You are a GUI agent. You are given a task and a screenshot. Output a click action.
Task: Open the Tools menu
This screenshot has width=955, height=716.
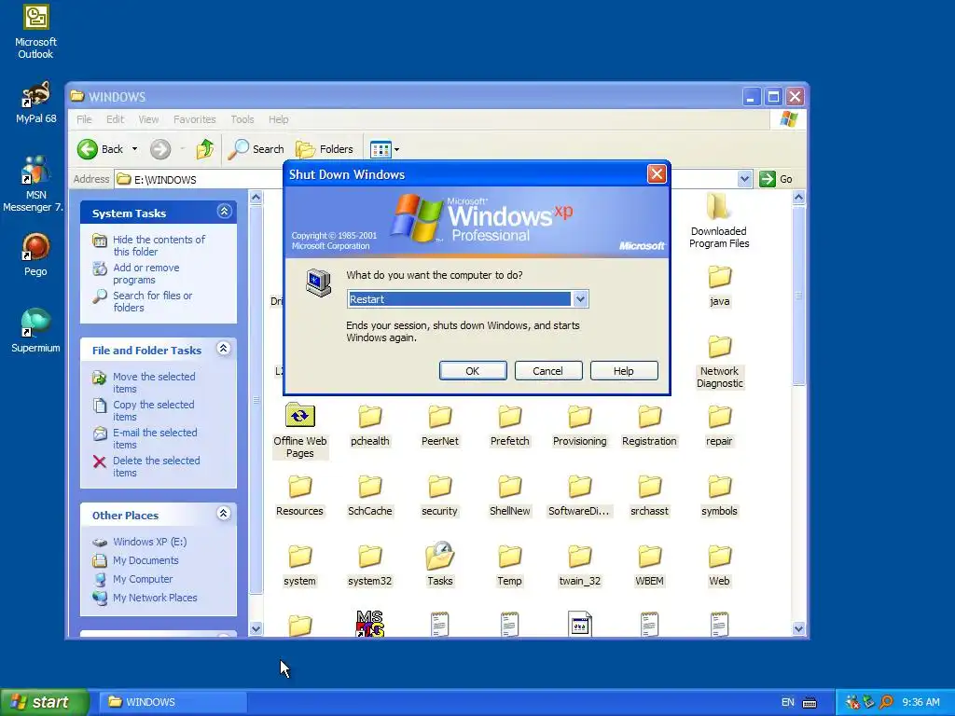(242, 119)
